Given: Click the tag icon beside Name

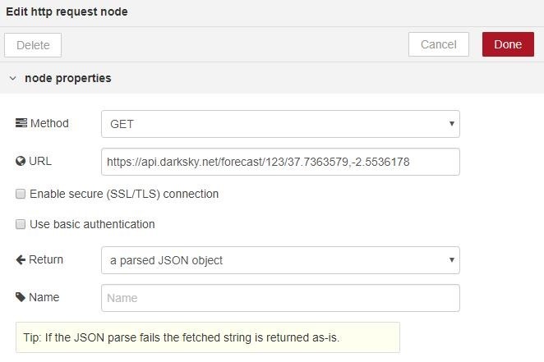Looking at the screenshot, I should click(x=21, y=297).
